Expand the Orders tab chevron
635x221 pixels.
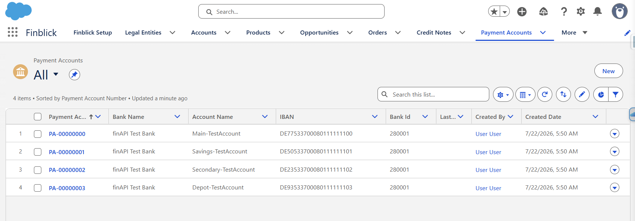[398, 33]
